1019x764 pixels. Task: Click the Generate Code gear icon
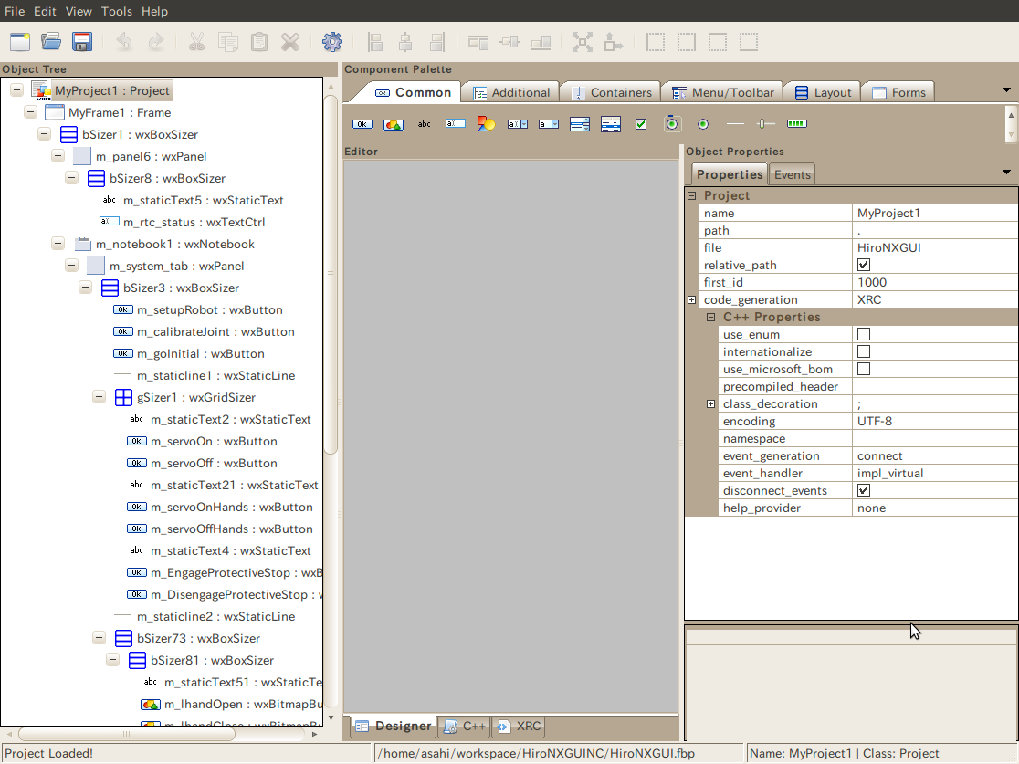pyautogui.click(x=332, y=42)
